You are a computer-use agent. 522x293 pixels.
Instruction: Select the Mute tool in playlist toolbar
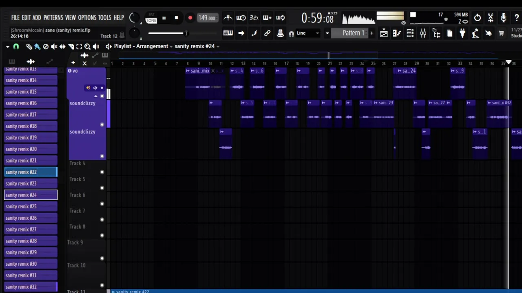pyautogui.click(x=54, y=46)
